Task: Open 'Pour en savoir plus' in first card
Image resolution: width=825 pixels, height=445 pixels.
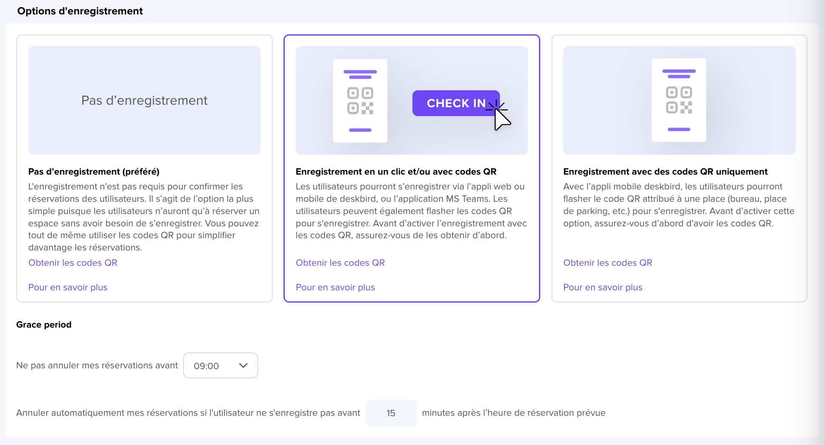Action: point(68,287)
